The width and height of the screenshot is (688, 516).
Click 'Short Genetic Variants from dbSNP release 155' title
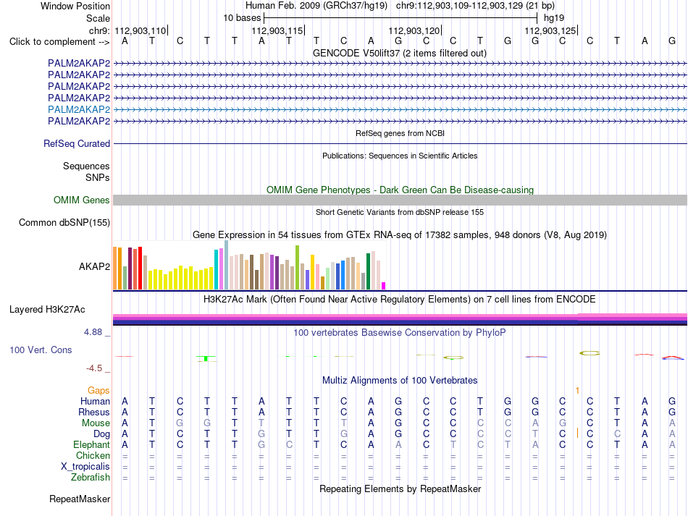click(400, 212)
